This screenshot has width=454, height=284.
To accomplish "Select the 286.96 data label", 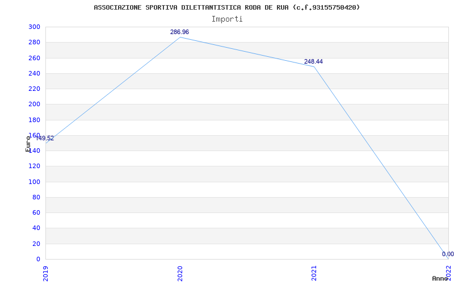I will coord(179,32).
